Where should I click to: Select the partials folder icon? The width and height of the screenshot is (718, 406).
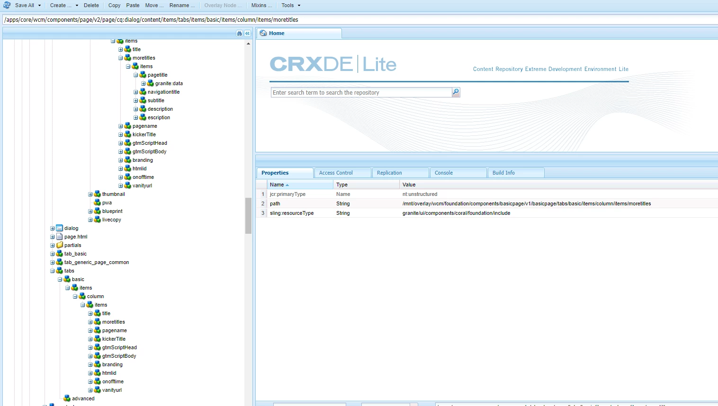(x=59, y=245)
